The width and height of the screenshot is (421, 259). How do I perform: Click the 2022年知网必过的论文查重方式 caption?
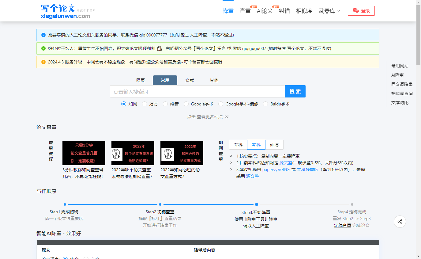180,173
